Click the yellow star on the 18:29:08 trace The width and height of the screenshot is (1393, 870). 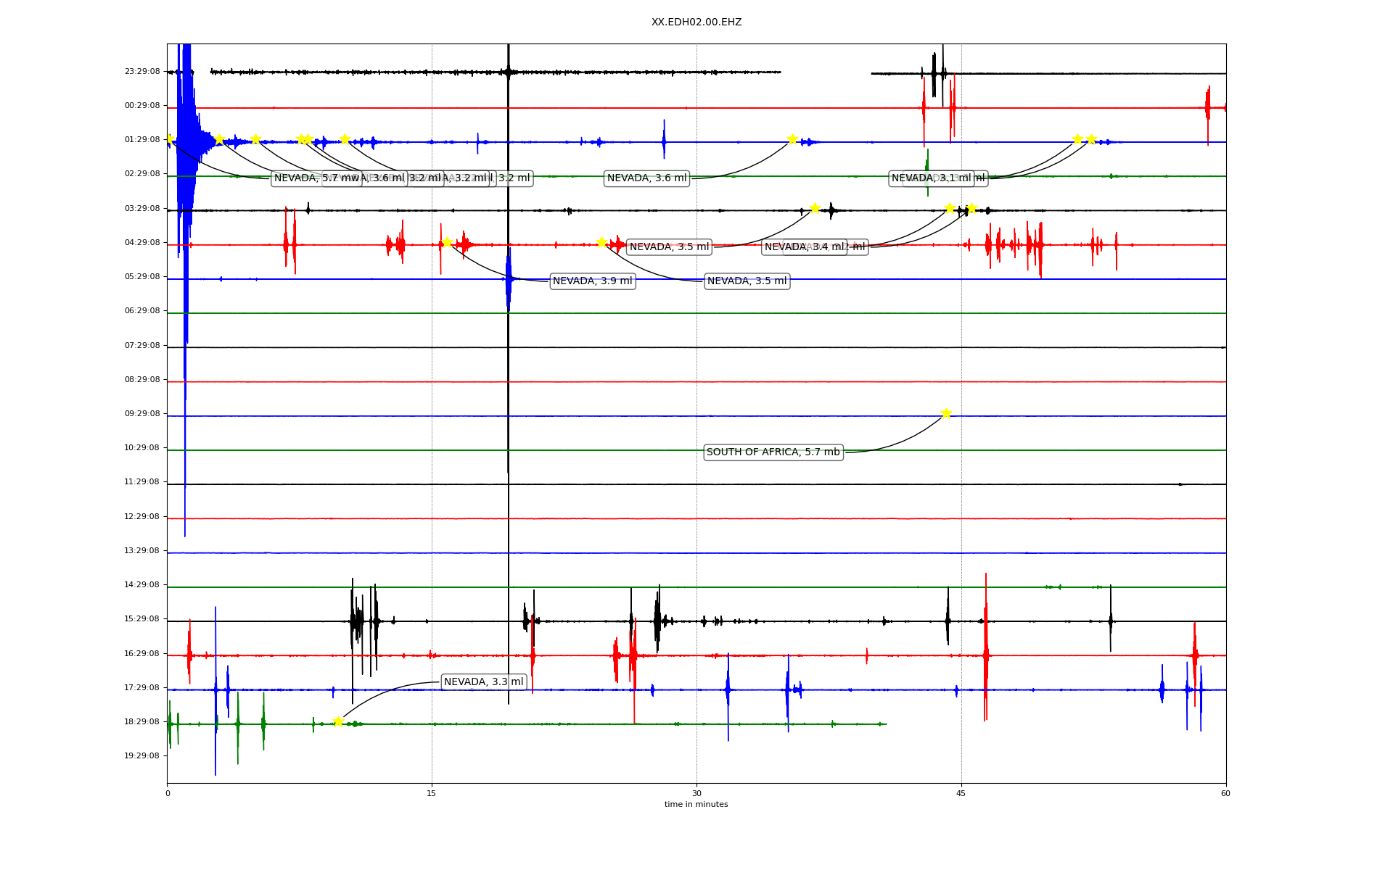338,721
